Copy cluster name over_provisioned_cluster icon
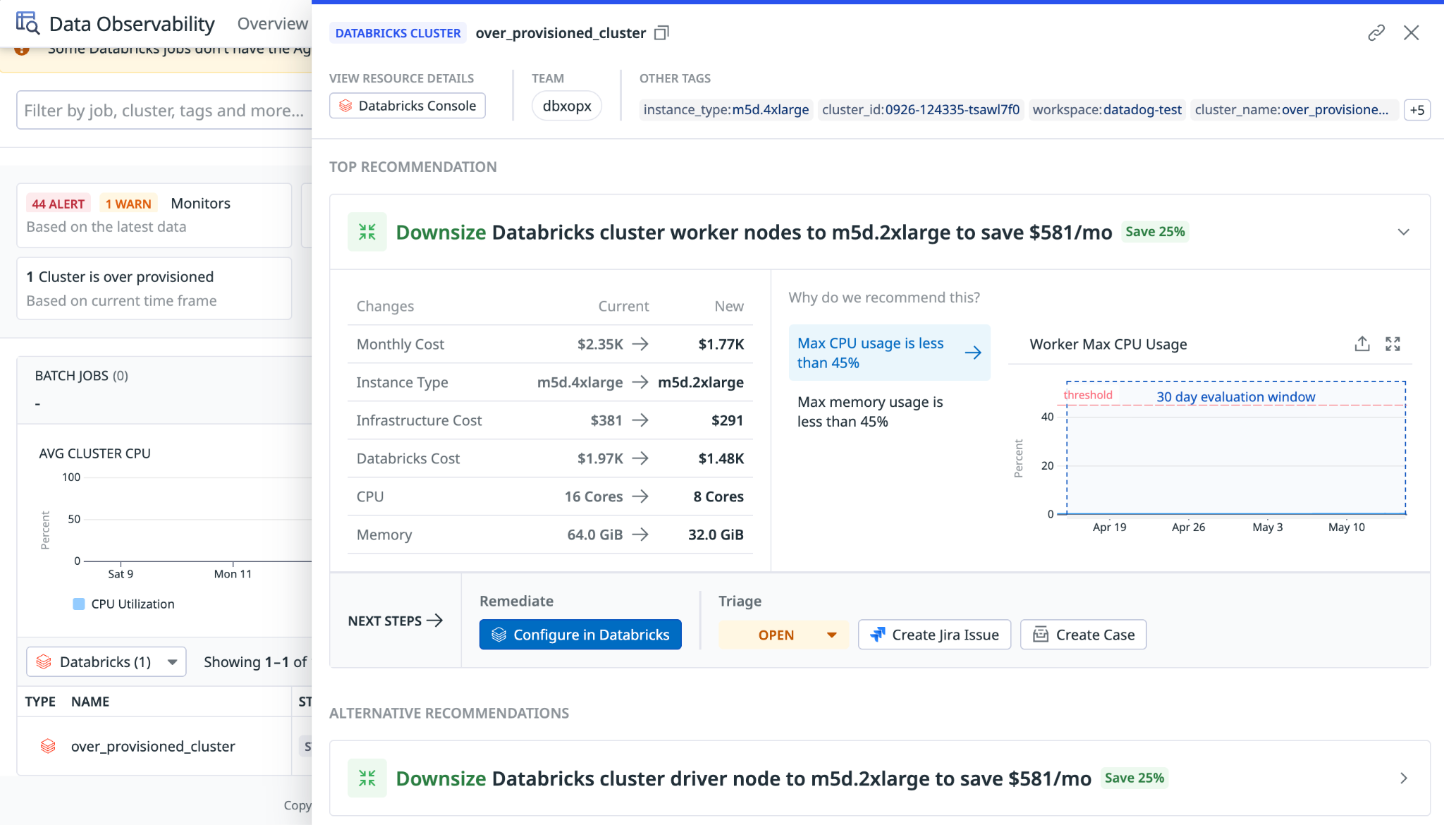 click(x=661, y=33)
